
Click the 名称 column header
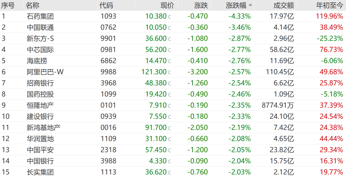coord(32,5)
